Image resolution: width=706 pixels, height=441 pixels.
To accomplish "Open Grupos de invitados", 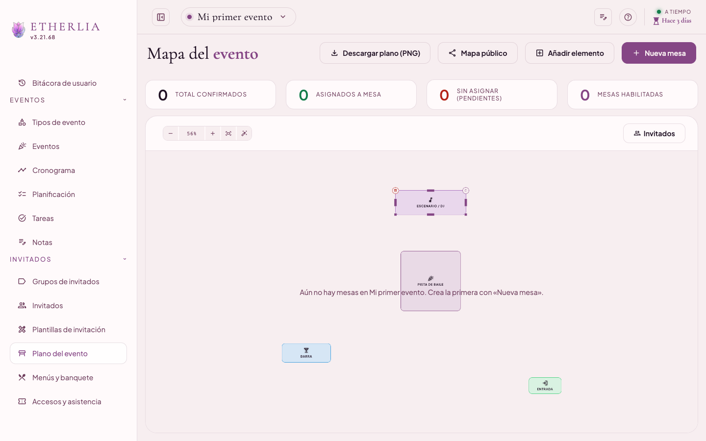I will coord(68,282).
